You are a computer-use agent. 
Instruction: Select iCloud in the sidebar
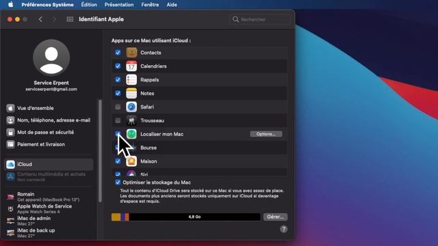tap(49, 164)
